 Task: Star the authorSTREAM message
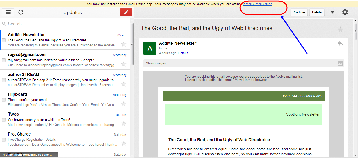coord(124,84)
